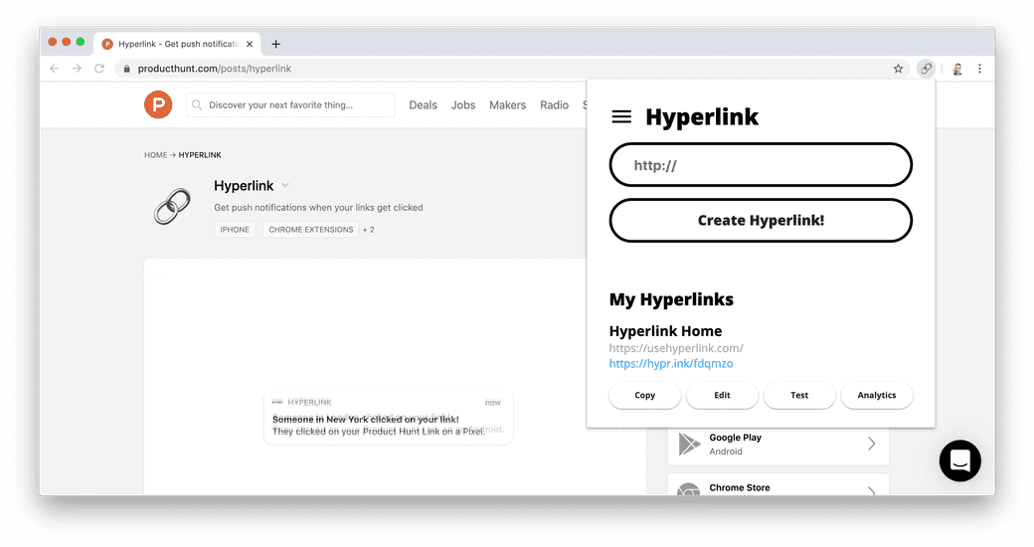Open the Radio menu item
This screenshot has width=1034, height=547.
click(554, 104)
